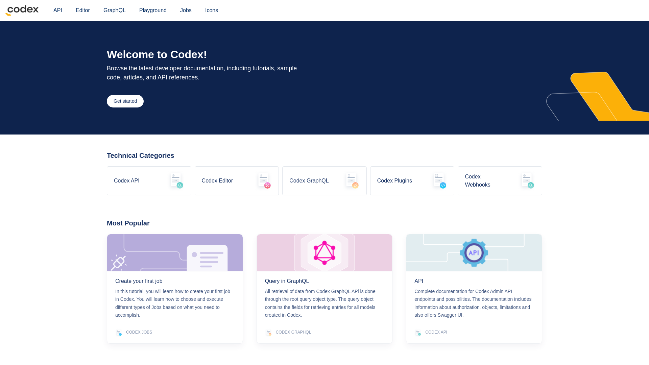The image size is (649, 365).
Task: Click the Codex Plugins category icon
Action: click(440, 181)
